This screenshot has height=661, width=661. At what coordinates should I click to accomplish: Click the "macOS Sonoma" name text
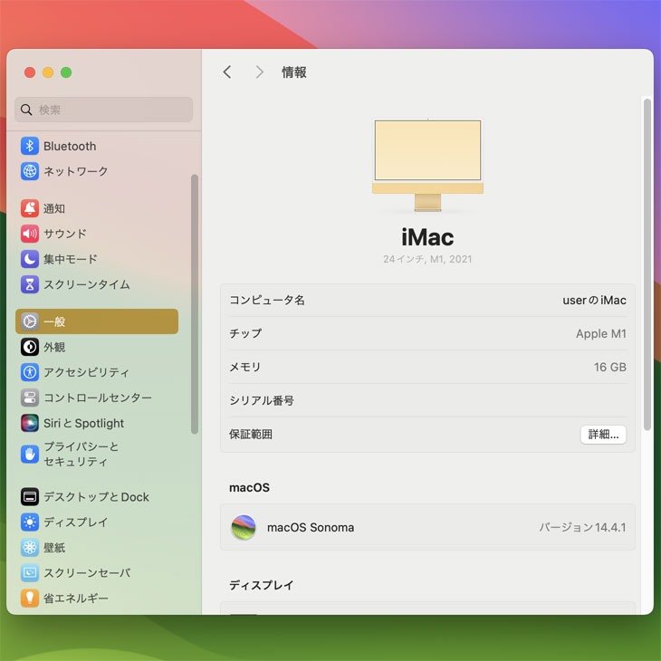point(311,527)
